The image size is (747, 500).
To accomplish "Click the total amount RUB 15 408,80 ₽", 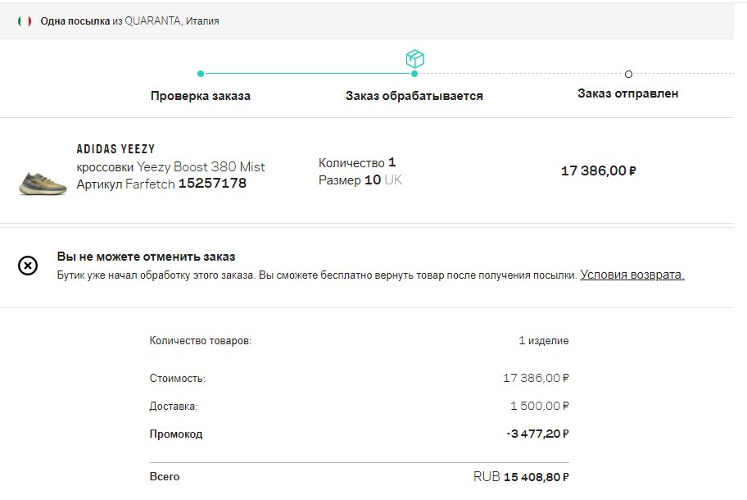I will coord(521,477).
